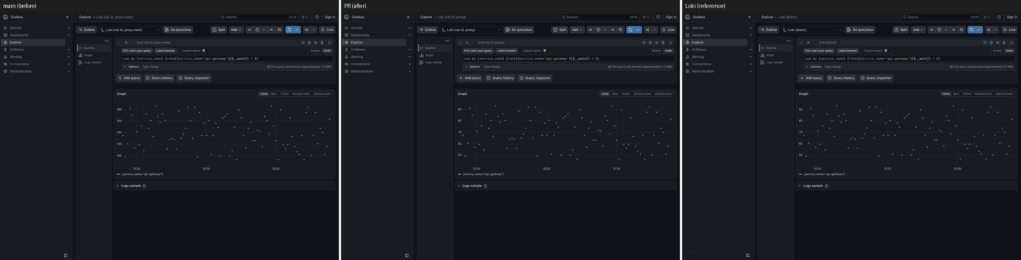Switch to Builder mode in Loki (reference) panel
The height and width of the screenshot is (260, 1021).
click(x=998, y=51)
